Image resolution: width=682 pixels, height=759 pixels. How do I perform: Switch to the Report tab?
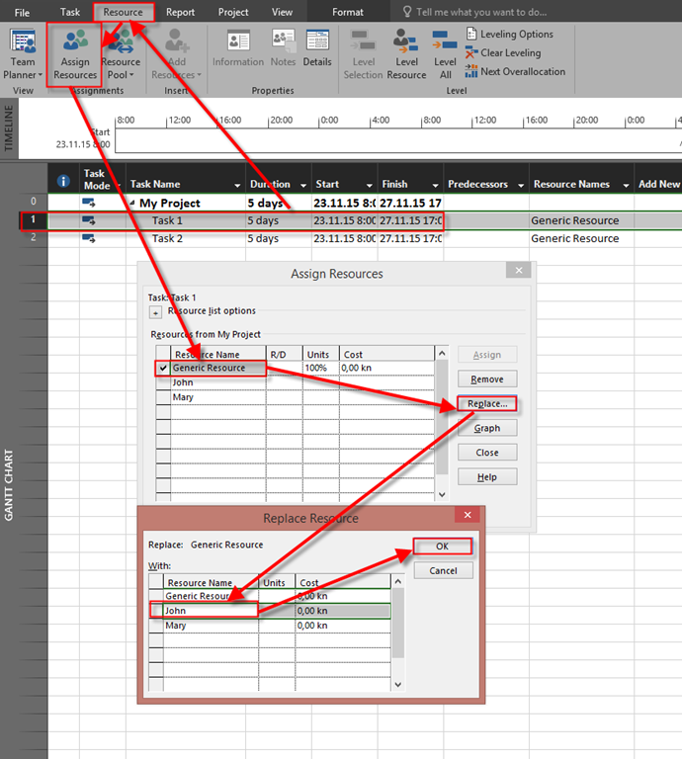[x=180, y=12]
